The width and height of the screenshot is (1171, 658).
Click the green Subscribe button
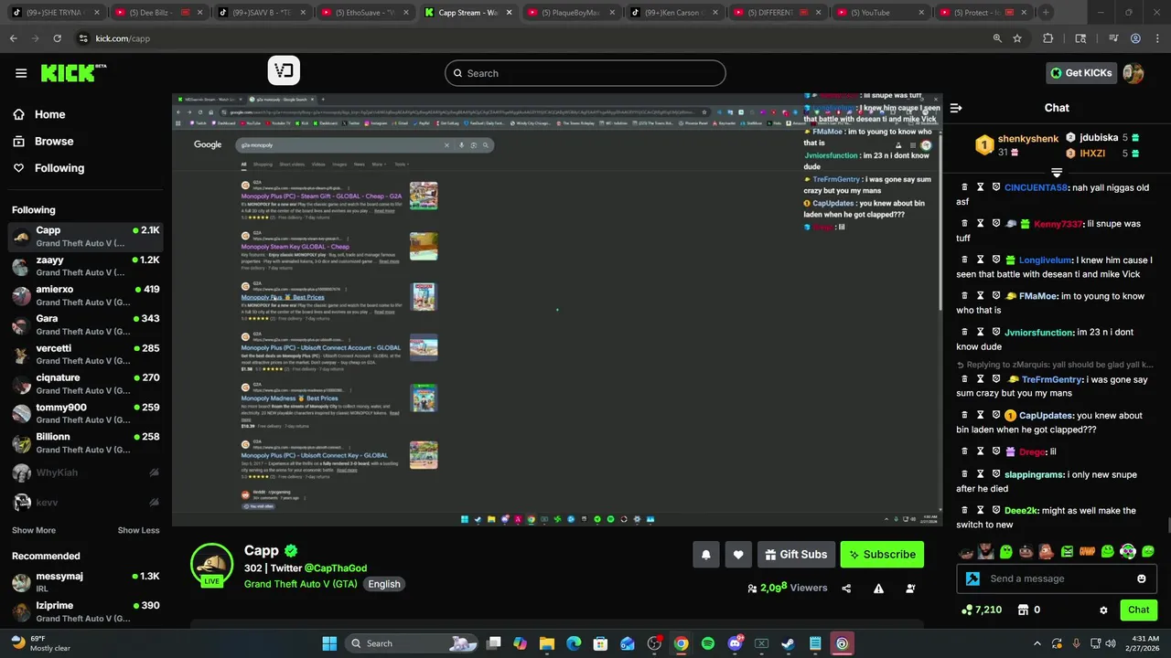[x=882, y=554]
